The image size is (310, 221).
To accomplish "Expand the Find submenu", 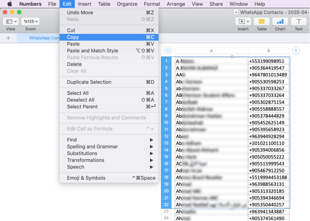I will tap(109, 140).
